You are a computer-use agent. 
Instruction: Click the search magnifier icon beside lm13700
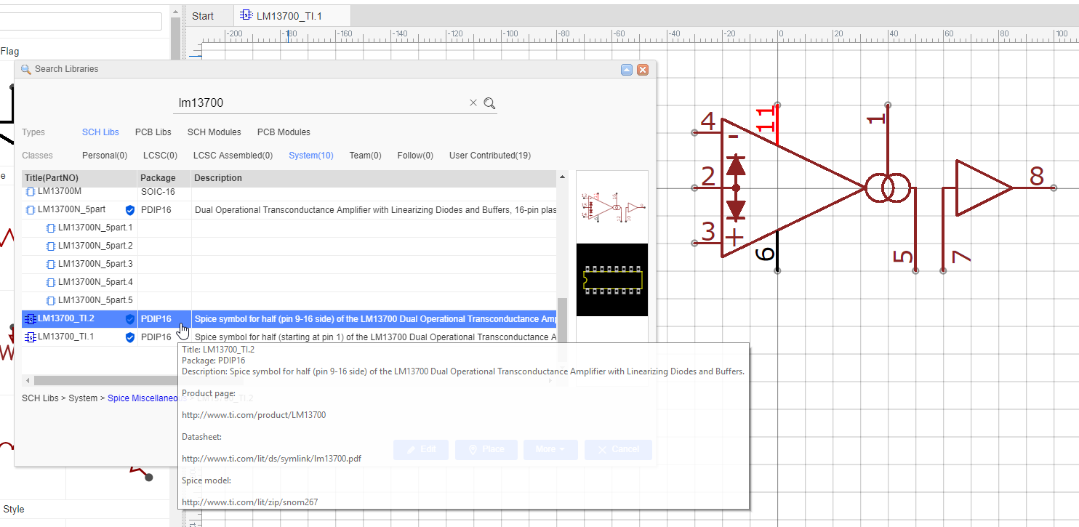[x=489, y=103]
